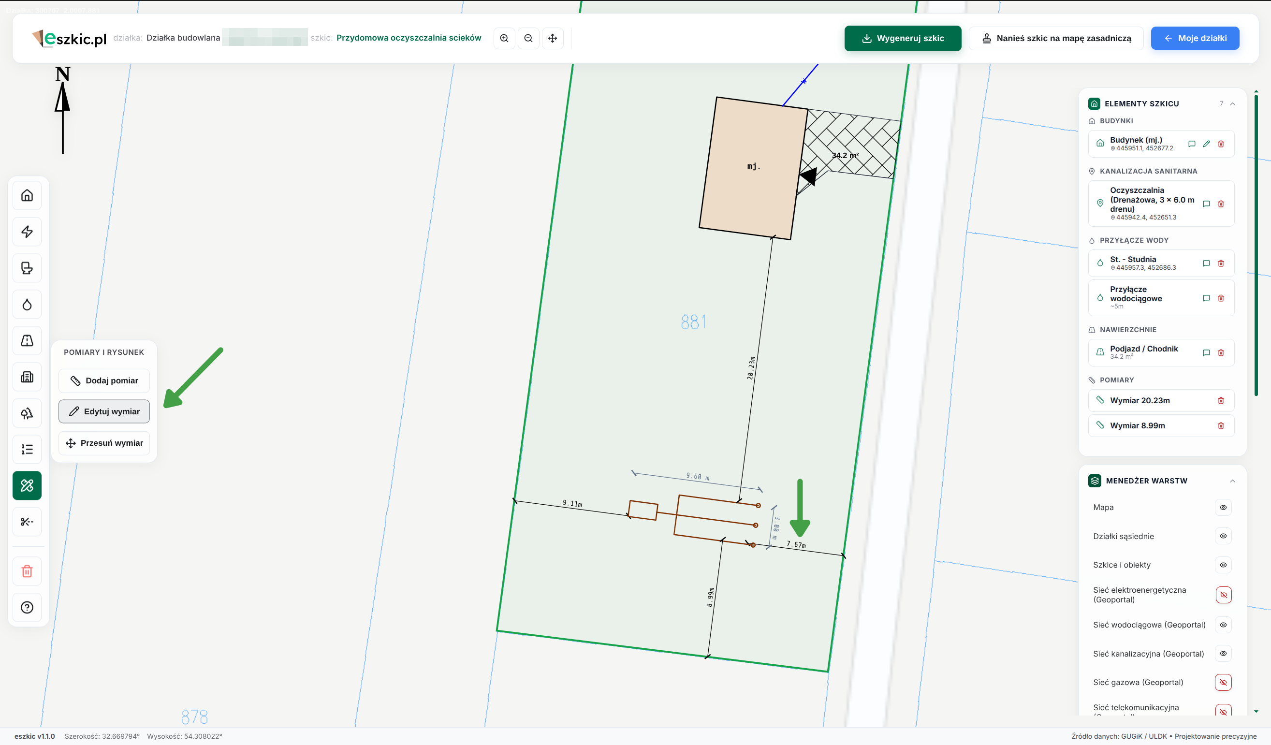Delete the Oczyszczalnia element

click(x=1221, y=204)
